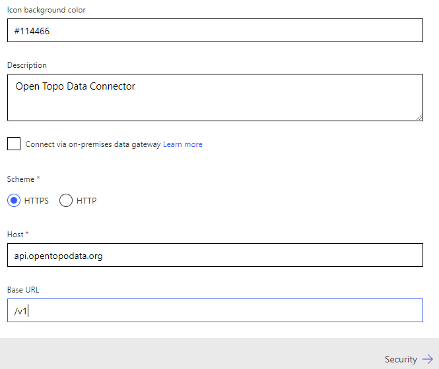439x369 pixels.
Task: Place cursor in the Base URL field
Action: click(x=215, y=311)
